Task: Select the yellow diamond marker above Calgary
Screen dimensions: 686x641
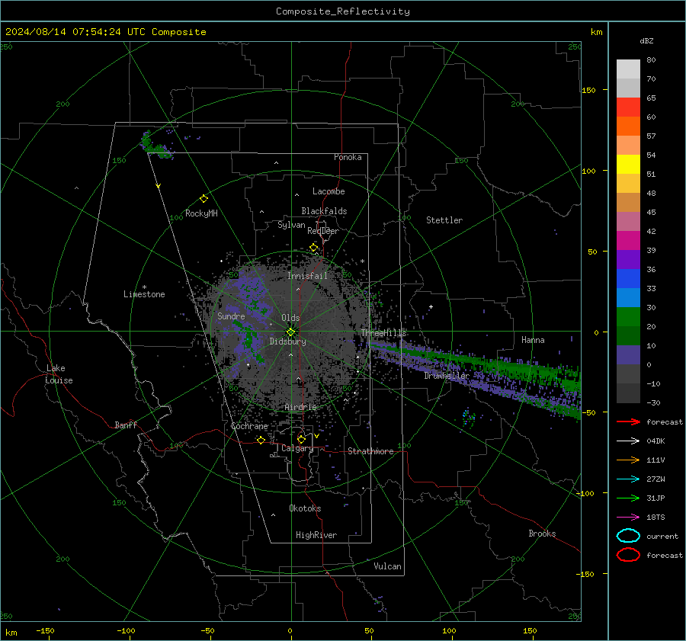Action: (x=301, y=439)
